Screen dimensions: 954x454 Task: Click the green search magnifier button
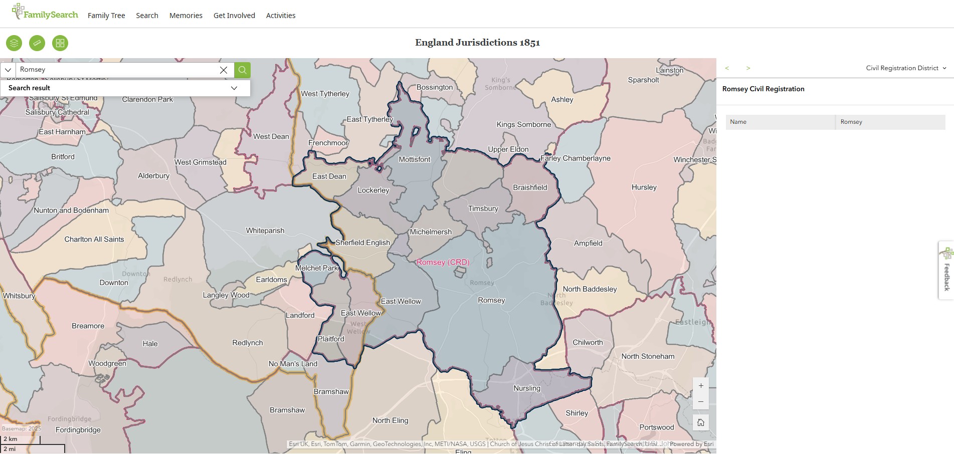242,70
